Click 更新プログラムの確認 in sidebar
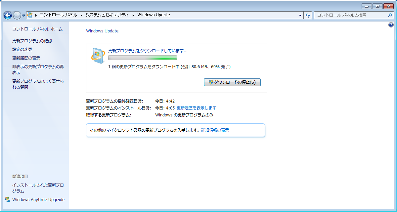 tap(32, 41)
